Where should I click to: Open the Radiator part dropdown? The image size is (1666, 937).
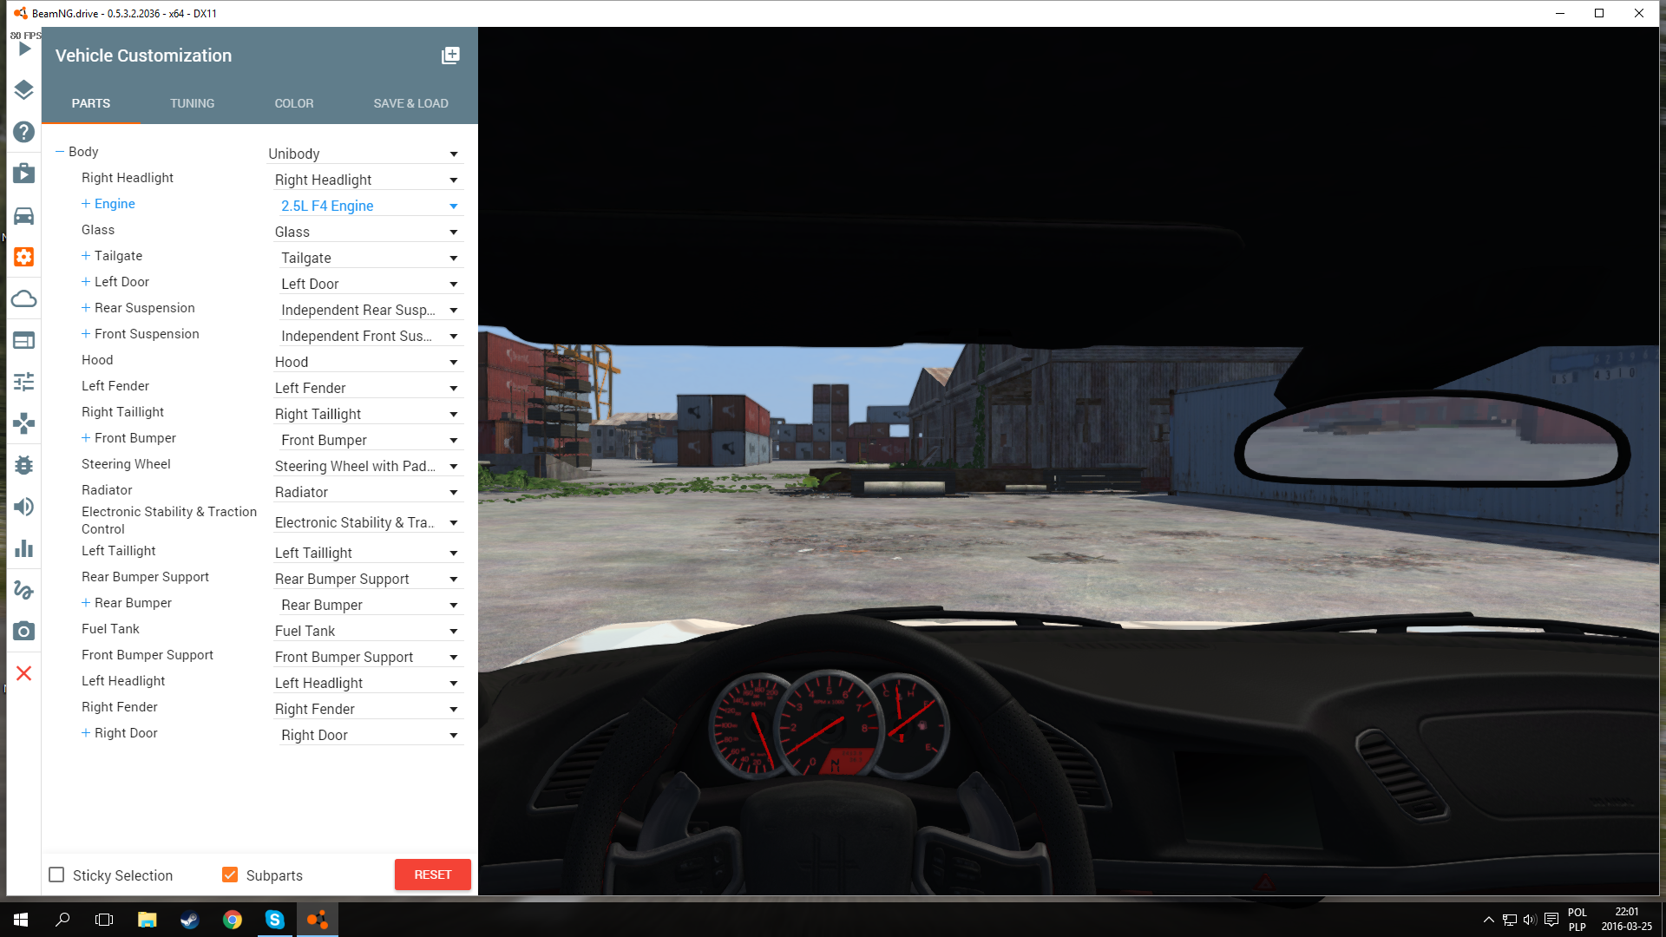(368, 492)
